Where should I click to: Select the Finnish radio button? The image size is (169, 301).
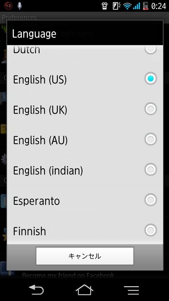(151, 230)
